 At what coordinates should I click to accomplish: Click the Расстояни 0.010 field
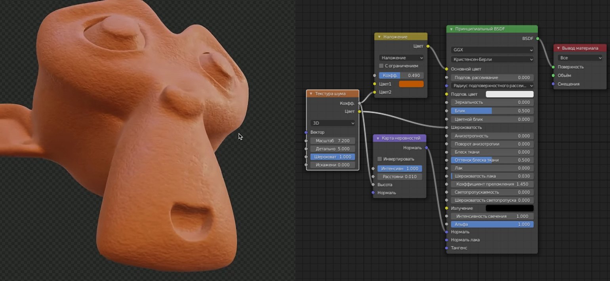(400, 177)
